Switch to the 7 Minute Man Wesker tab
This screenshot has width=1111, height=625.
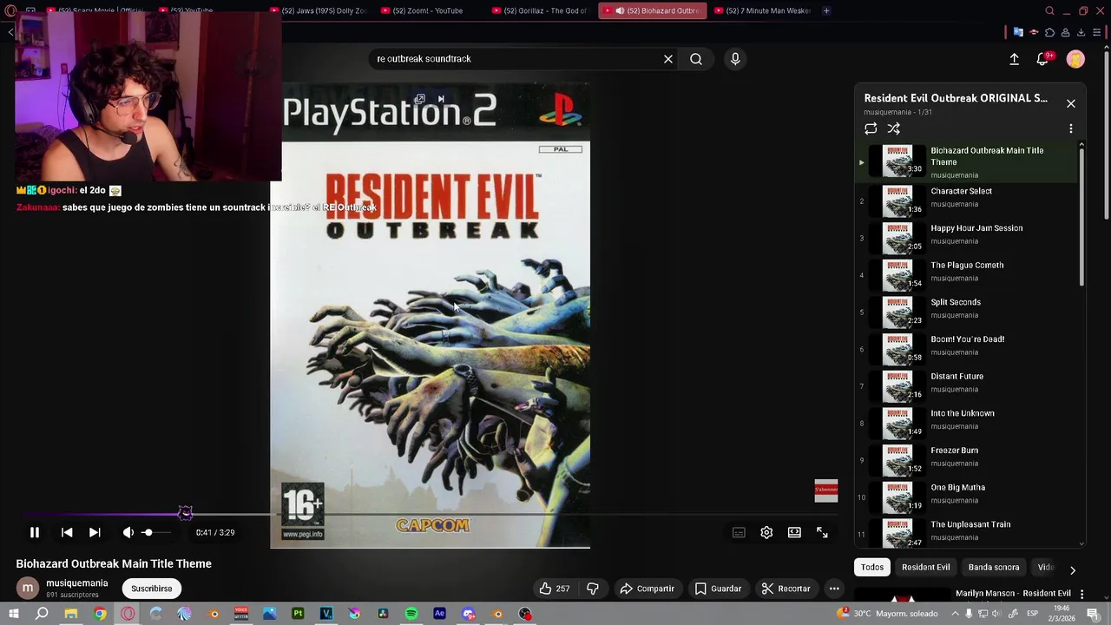pyautogui.click(x=762, y=10)
